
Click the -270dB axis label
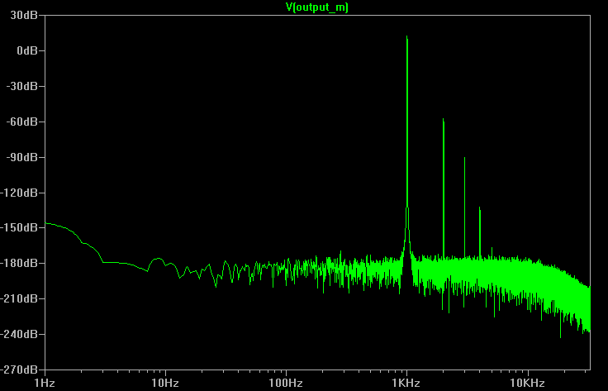pyautogui.click(x=19, y=370)
